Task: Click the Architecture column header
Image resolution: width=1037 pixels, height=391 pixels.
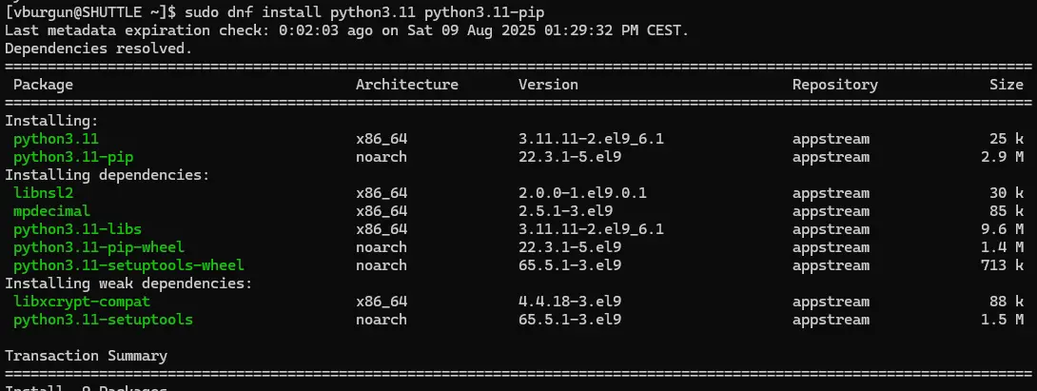Action: point(406,85)
